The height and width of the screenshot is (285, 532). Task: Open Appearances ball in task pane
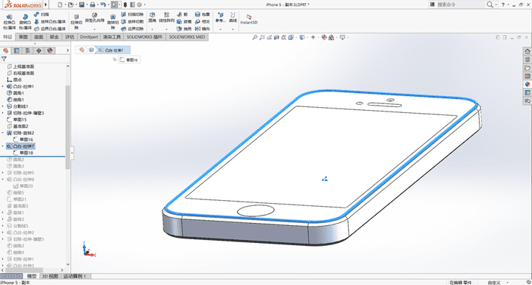point(528,84)
